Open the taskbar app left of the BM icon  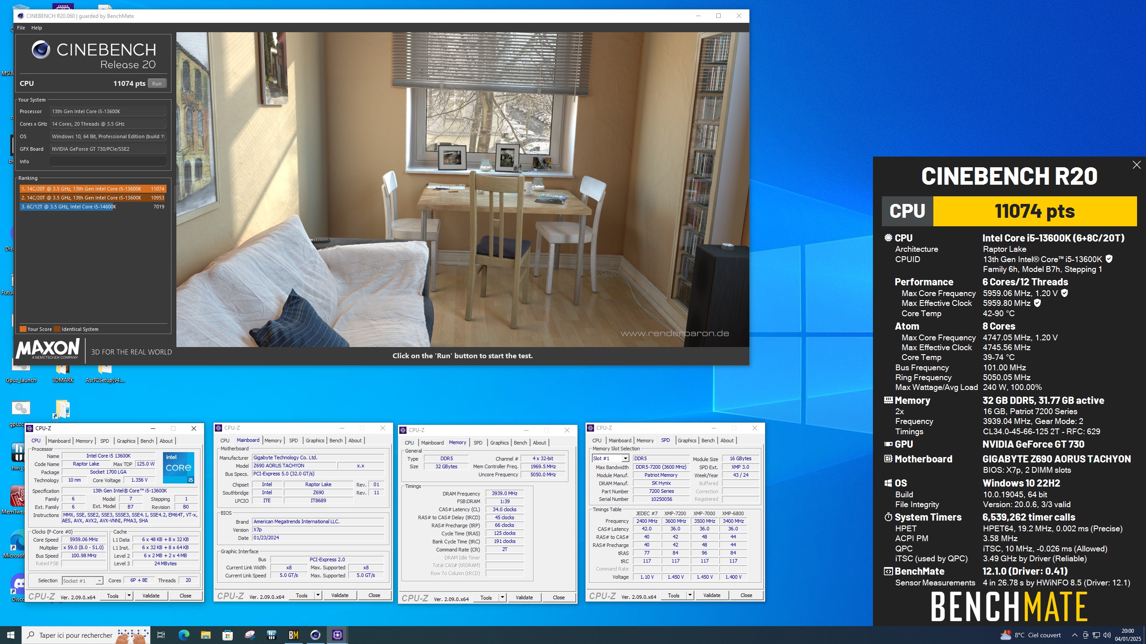pyautogui.click(x=272, y=635)
